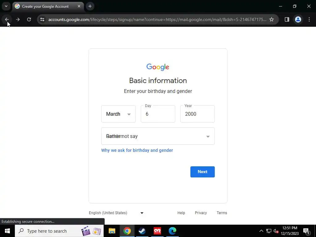Show hidden system tray icons
This screenshot has height=237, width=316.
pyautogui.click(x=261, y=231)
